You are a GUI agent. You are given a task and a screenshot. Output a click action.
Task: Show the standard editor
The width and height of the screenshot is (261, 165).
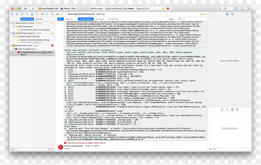pyautogui.click(x=220, y=8)
